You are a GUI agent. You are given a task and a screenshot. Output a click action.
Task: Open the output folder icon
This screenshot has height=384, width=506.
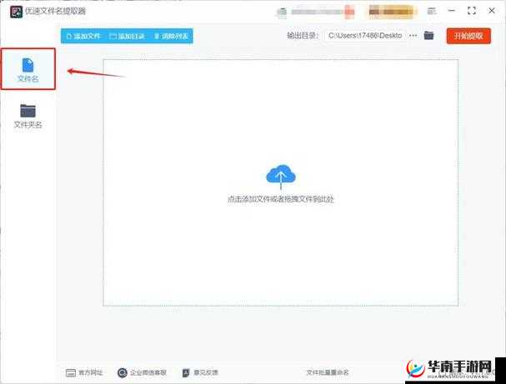[428, 35]
